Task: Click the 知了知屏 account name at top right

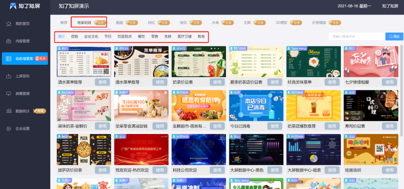Action: click(390, 6)
